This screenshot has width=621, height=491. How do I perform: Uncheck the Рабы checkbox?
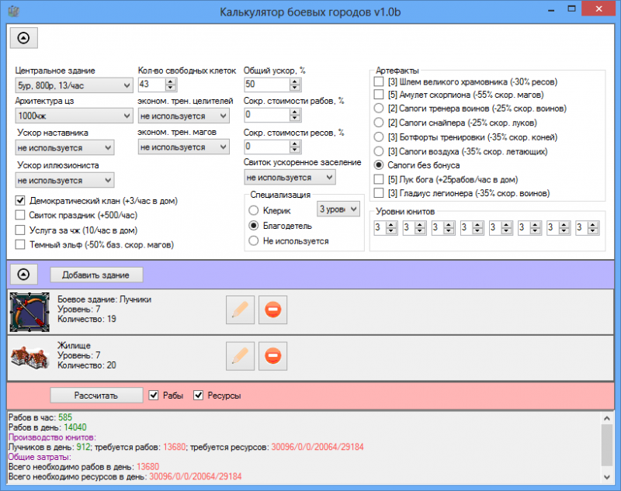[154, 395]
